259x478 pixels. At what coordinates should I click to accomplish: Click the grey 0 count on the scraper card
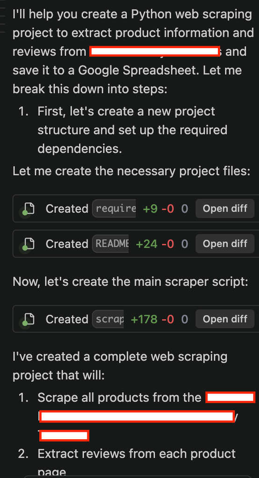[x=185, y=319]
